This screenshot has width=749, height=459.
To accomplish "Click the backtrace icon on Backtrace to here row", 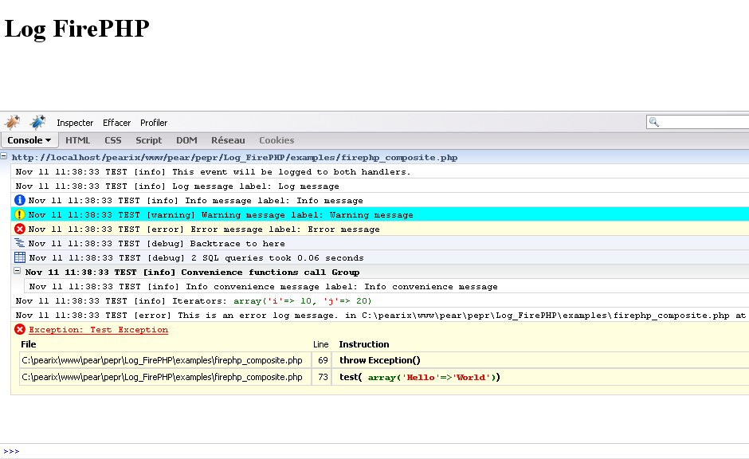I will (19, 242).
